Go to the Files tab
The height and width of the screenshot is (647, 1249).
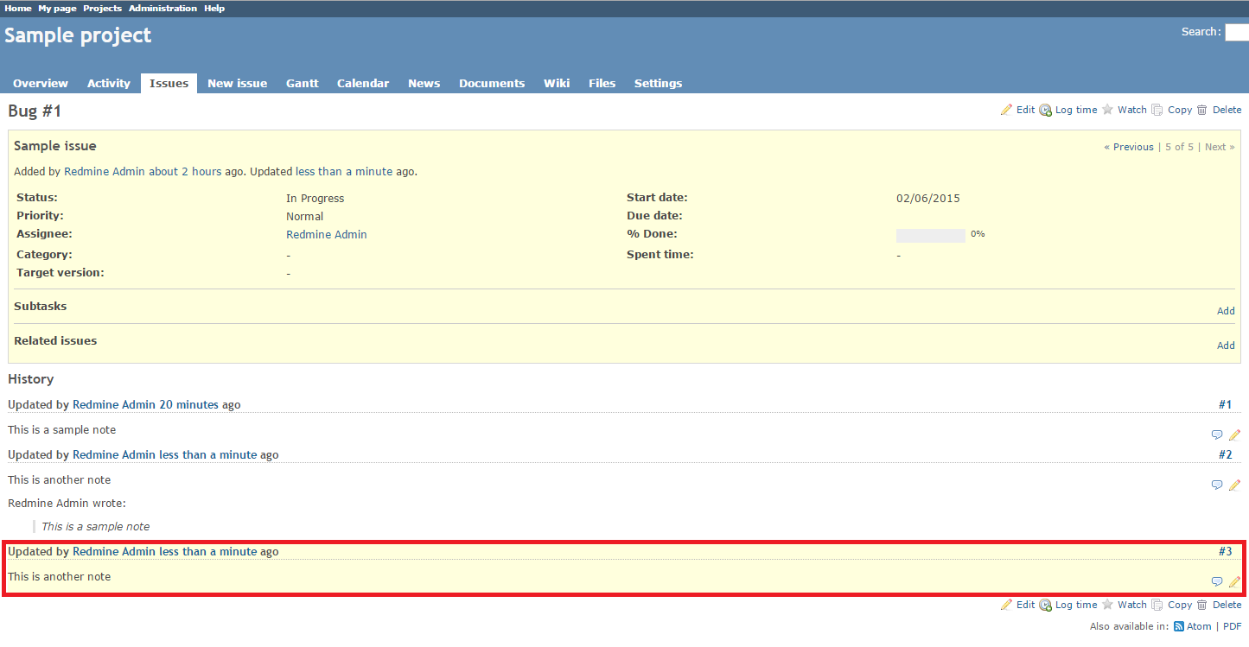602,83
